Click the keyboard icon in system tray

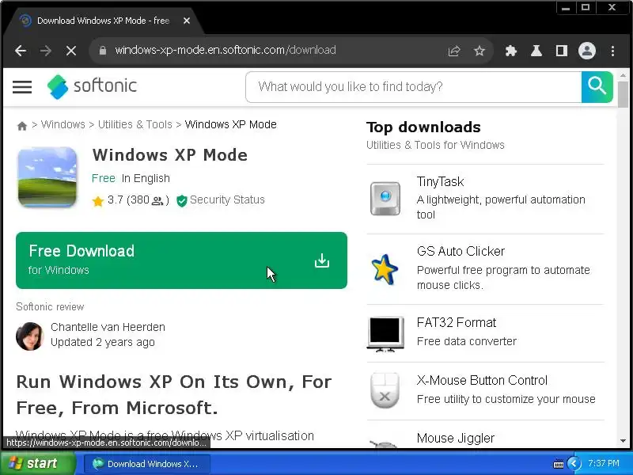pos(559,464)
